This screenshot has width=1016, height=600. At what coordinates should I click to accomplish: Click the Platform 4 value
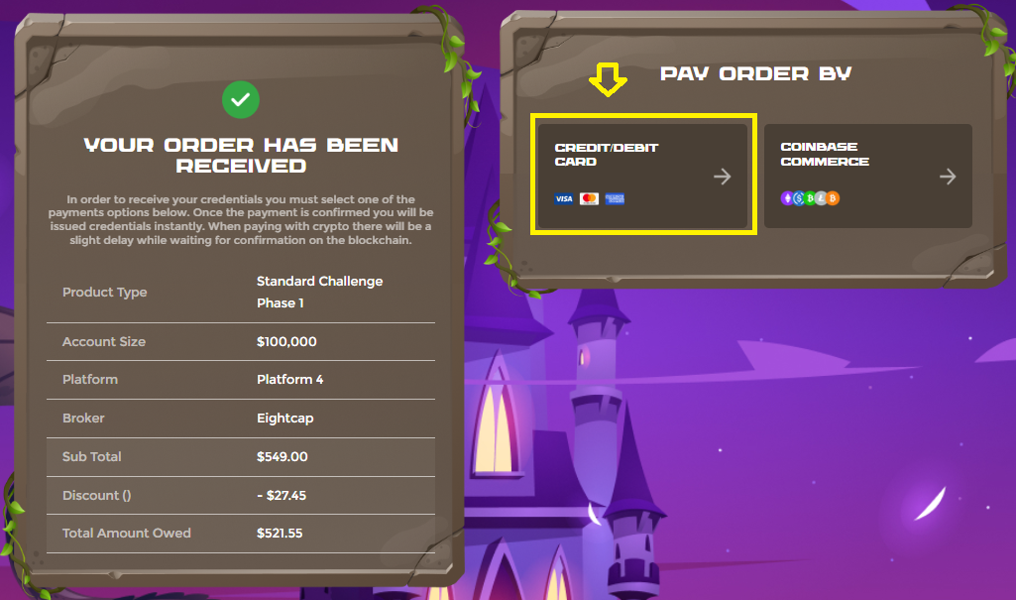pyautogui.click(x=289, y=380)
